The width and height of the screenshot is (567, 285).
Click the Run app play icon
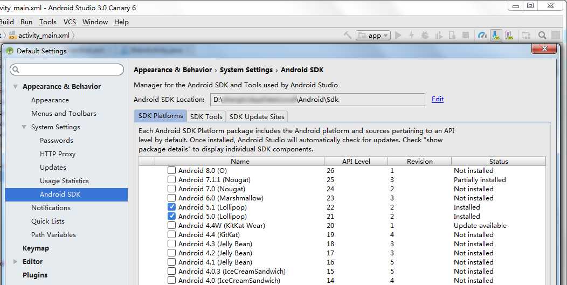click(398, 35)
